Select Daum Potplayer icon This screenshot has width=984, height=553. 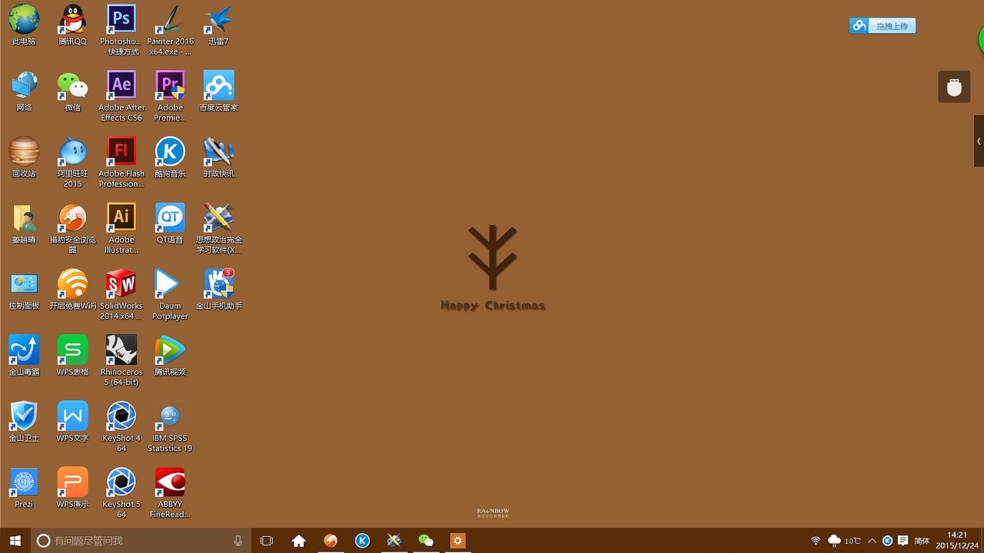click(x=170, y=294)
